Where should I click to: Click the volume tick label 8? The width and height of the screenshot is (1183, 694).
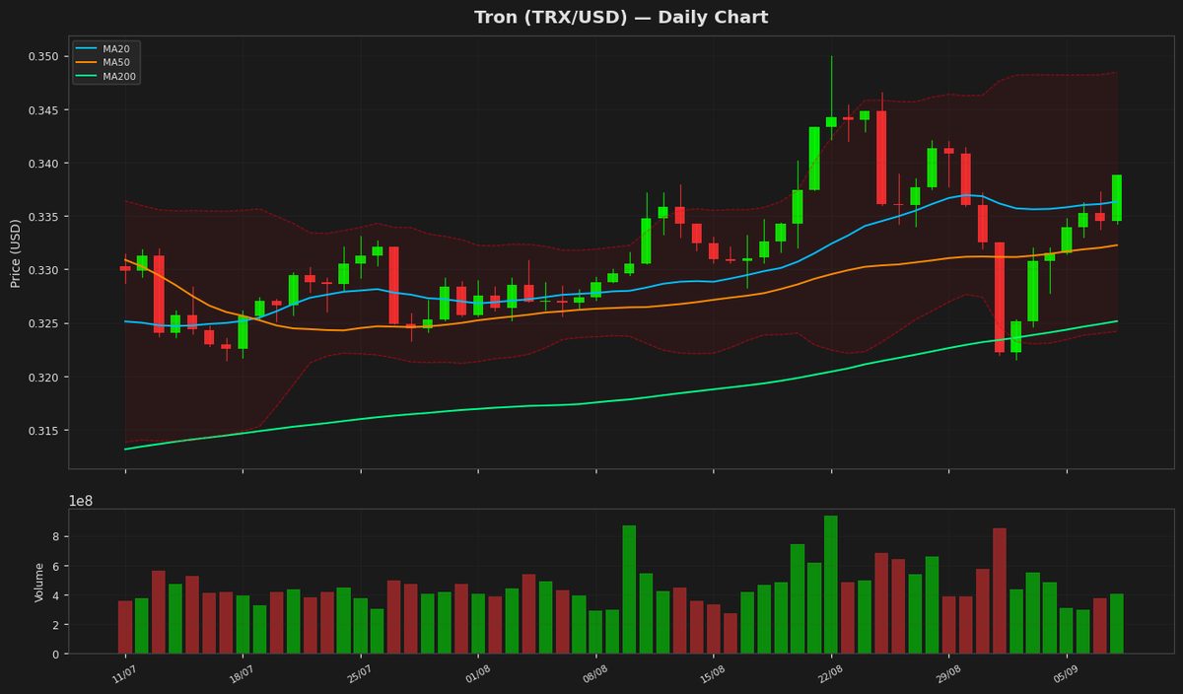pyautogui.click(x=56, y=536)
